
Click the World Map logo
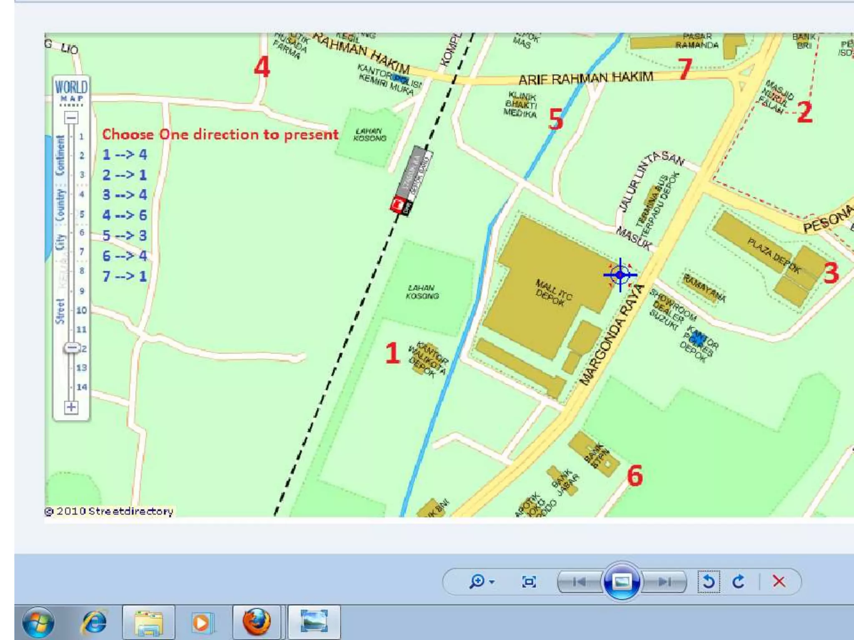[x=71, y=90]
